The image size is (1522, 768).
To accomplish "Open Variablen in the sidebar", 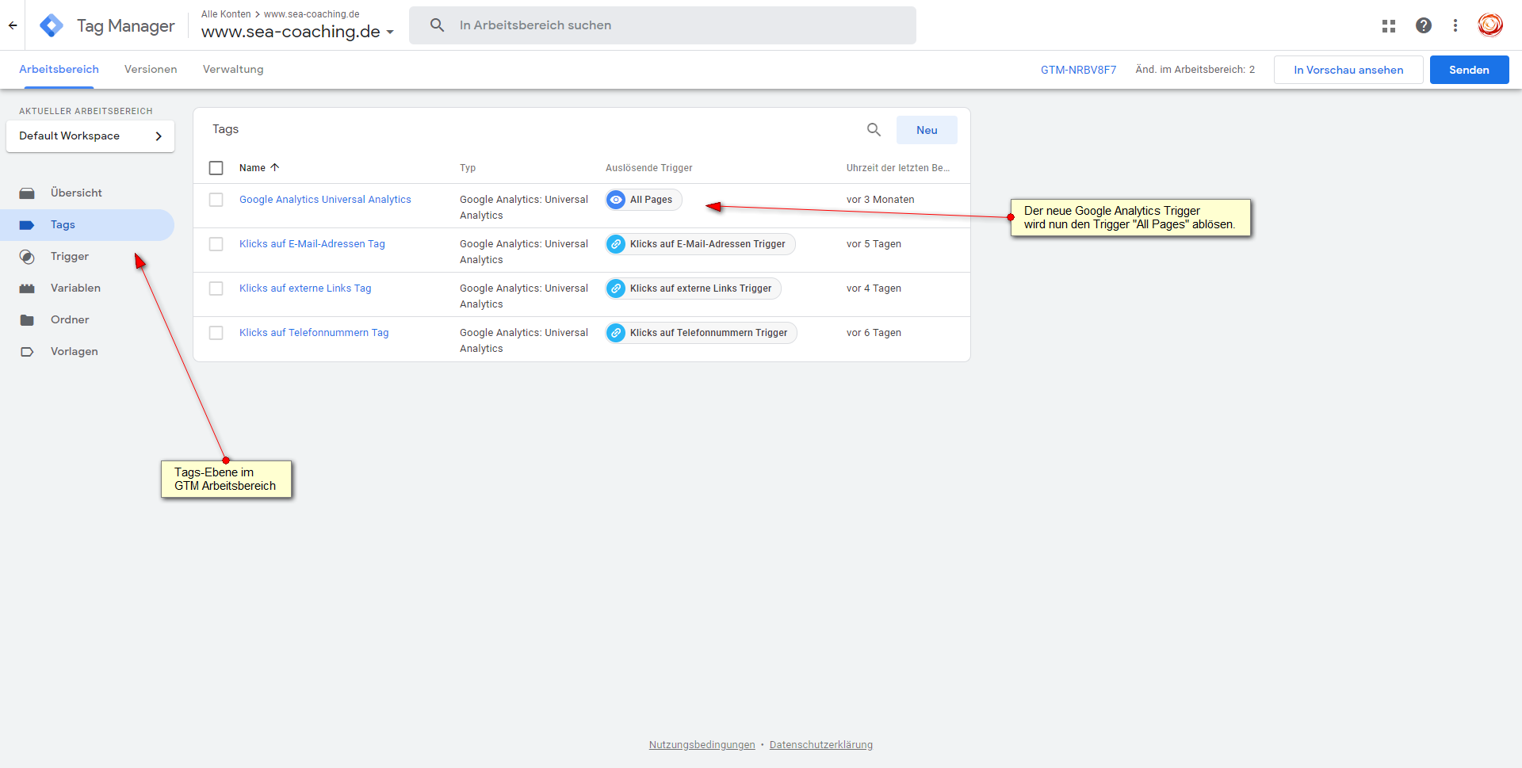I will tap(75, 288).
